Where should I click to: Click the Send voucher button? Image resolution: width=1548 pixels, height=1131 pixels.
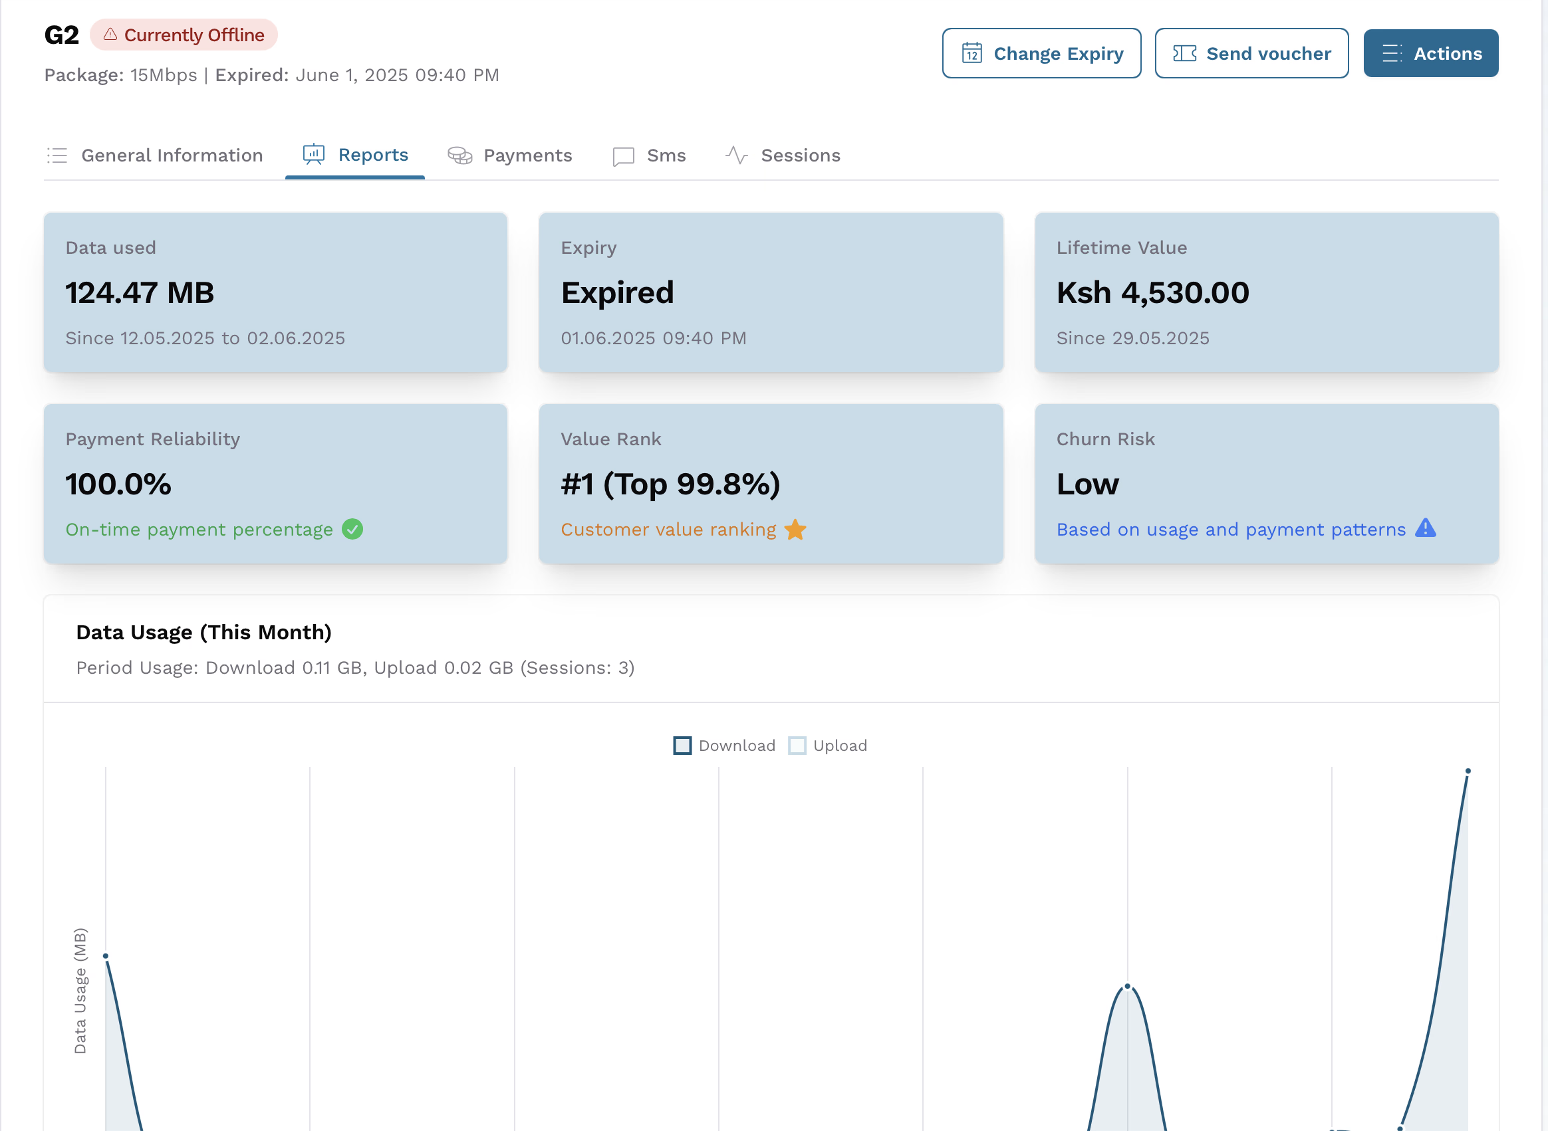(x=1251, y=53)
